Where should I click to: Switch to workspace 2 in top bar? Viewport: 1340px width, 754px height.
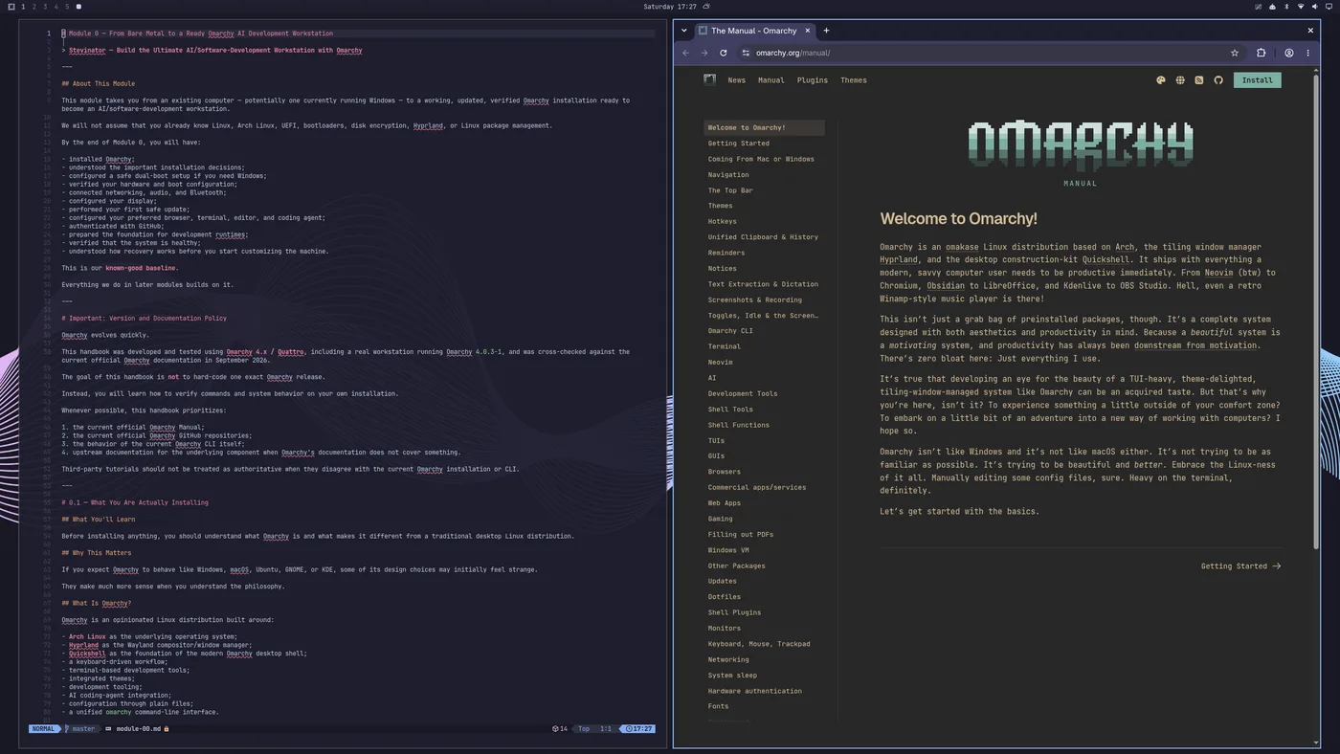point(34,7)
